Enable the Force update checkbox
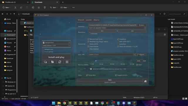This screenshot has height=106, width=188. coord(43,52)
